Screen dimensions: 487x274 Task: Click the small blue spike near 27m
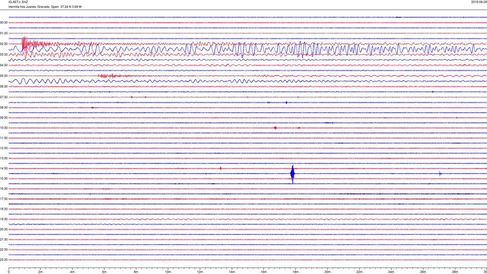(440, 174)
